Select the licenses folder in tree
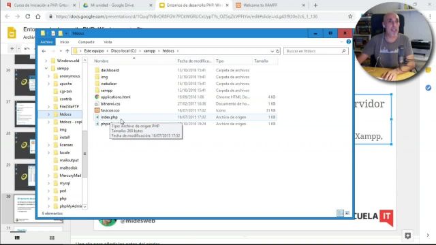Image resolution: width=436 pixels, height=245 pixels. (x=66, y=145)
